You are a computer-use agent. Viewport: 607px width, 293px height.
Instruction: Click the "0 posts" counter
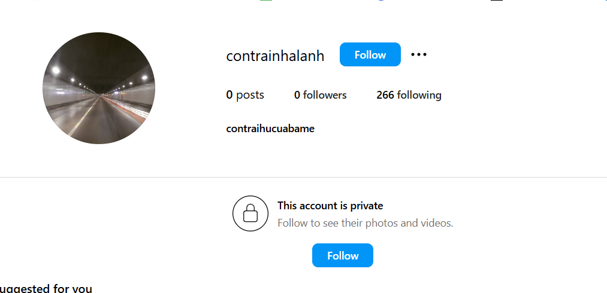(x=245, y=95)
